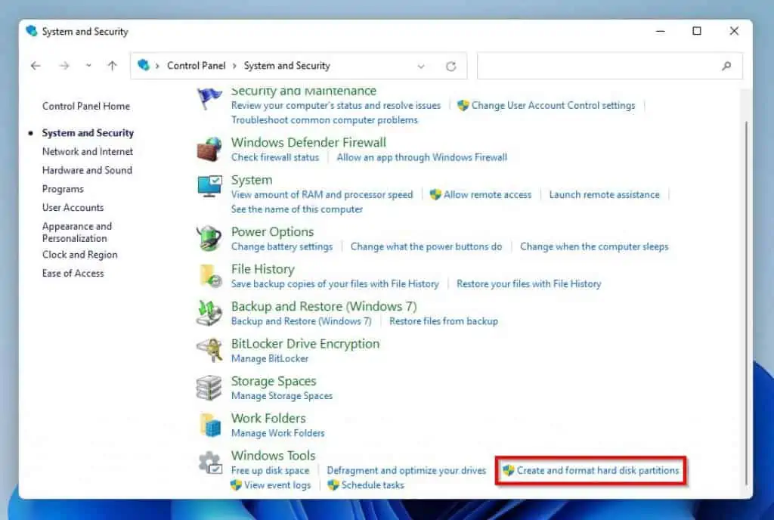Click Schedule tasks
Image resolution: width=774 pixels, height=520 pixels.
click(372, 485)
